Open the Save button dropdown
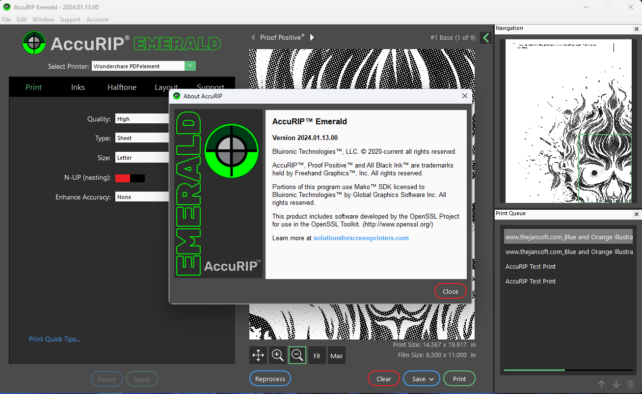This screenshot has height=394, width=642. (431, 379)
